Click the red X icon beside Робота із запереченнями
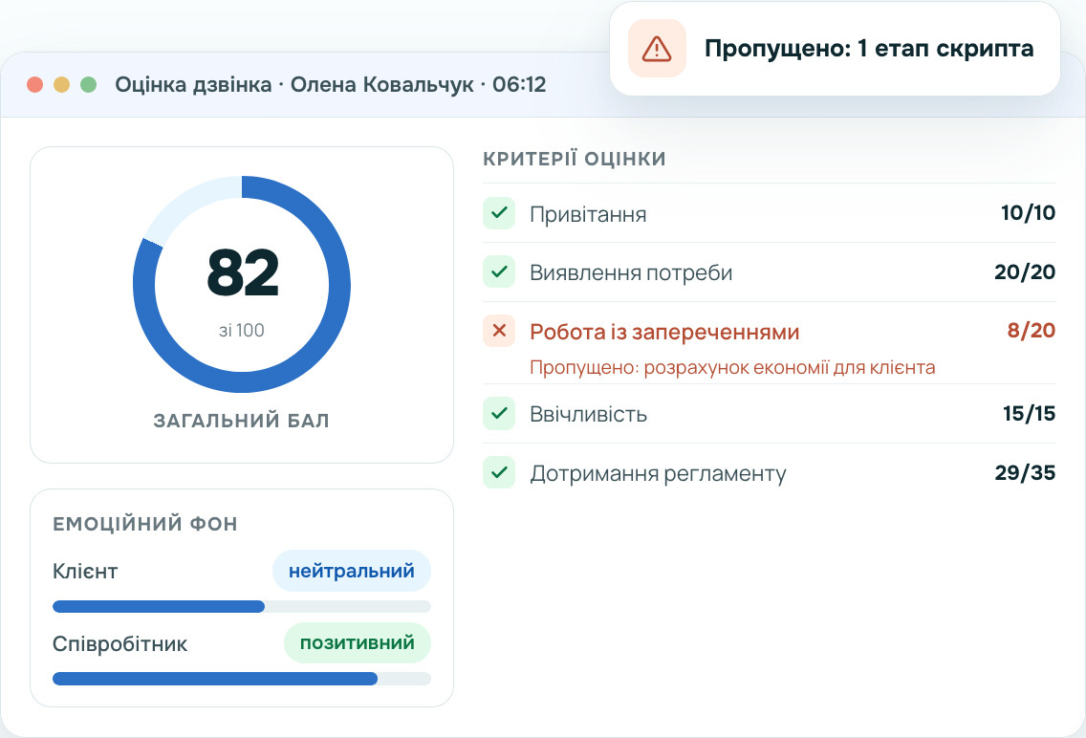Image resolution: width=1086 pixels, height=738 pixels. pos(499,331)
